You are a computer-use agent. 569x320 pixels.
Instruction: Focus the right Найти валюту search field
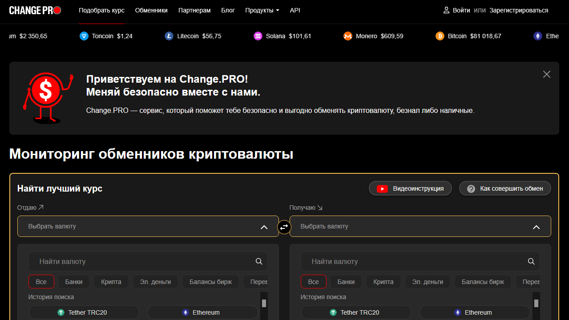(420, 261)
